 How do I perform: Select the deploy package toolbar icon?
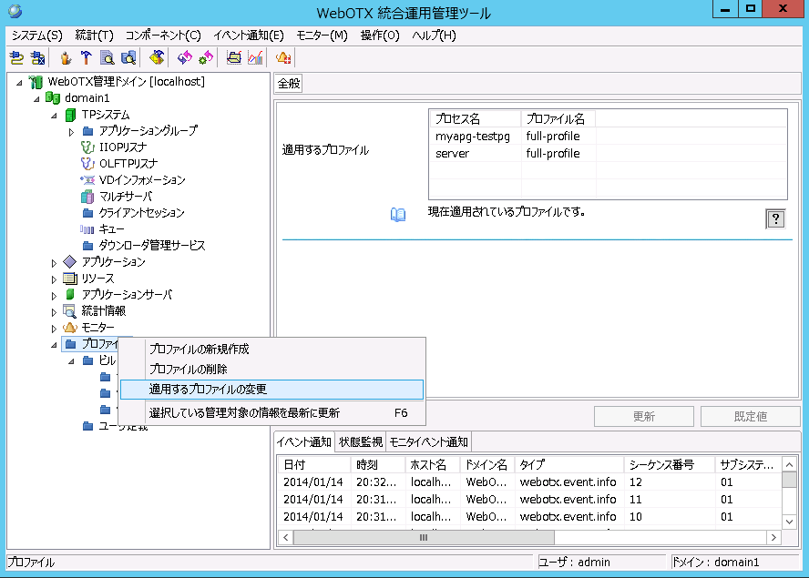[157, 56]
